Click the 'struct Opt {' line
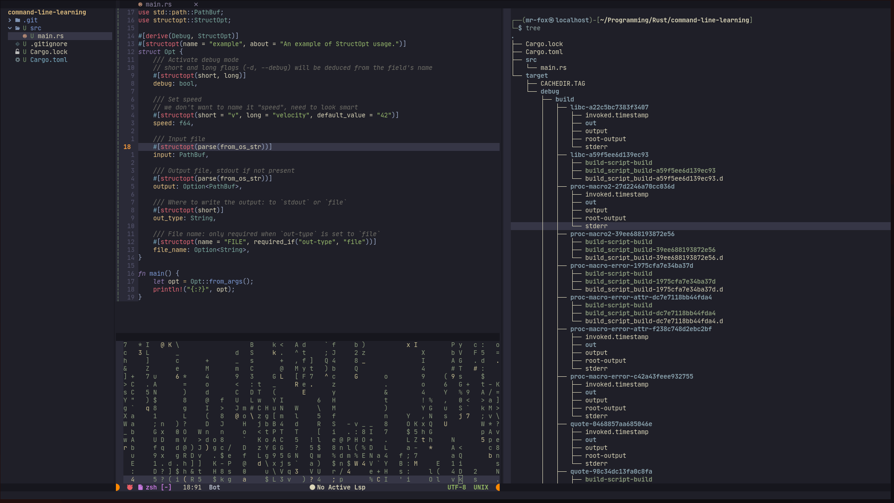Screen dimensions: 894x503 [x=161, y=52]
